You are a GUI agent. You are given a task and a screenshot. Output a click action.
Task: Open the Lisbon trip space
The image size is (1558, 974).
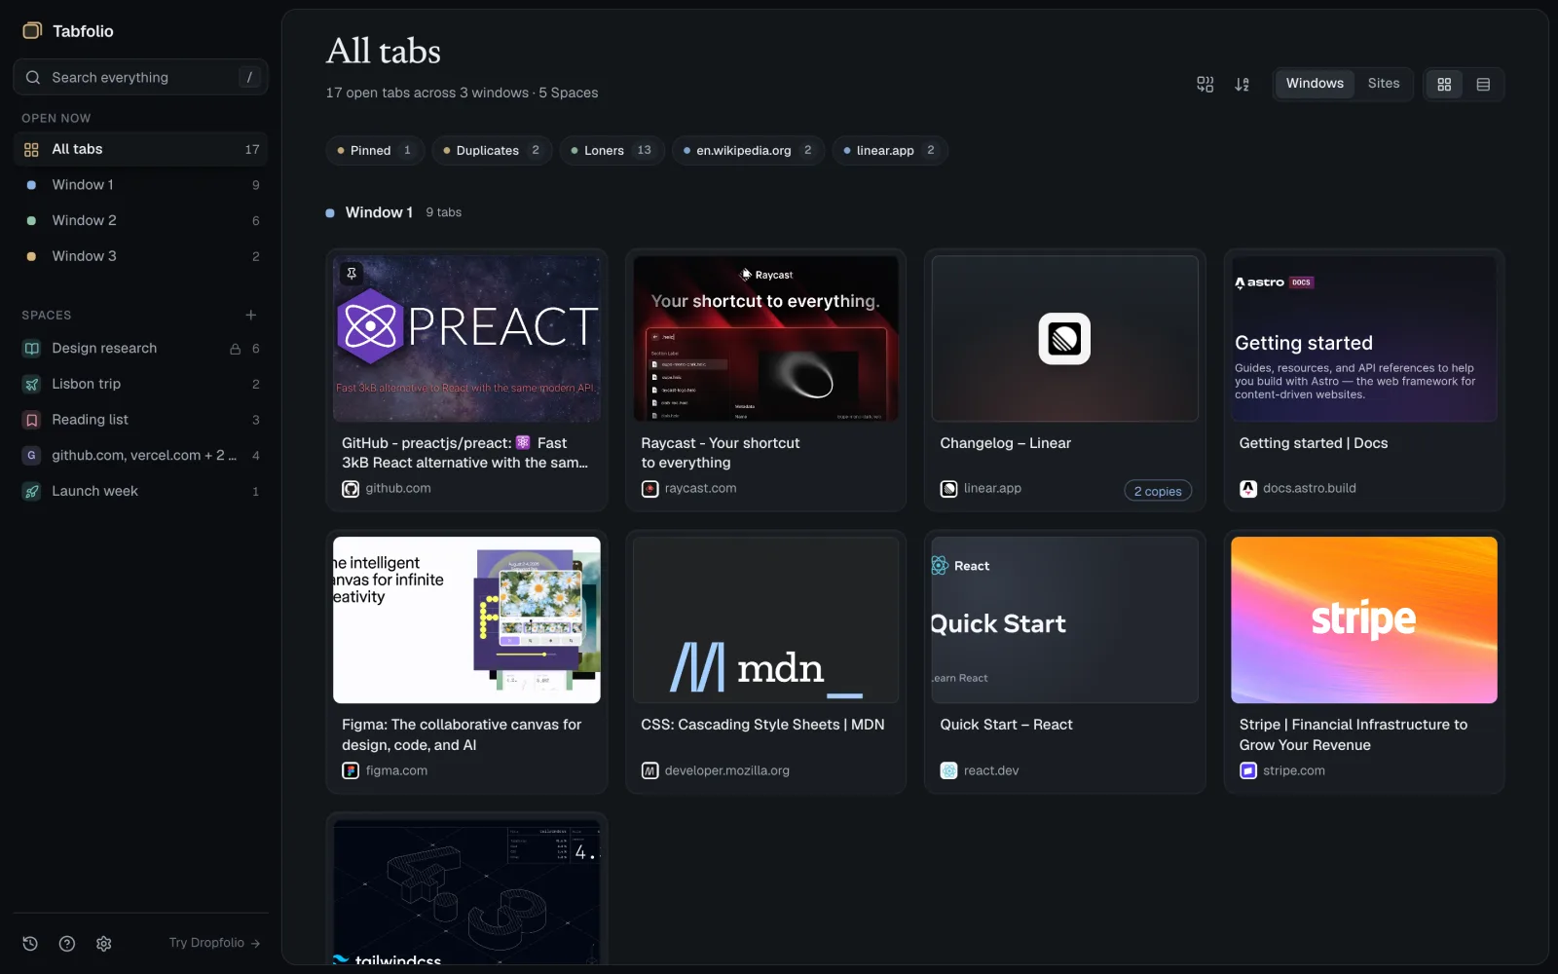[x=141, y=384]
